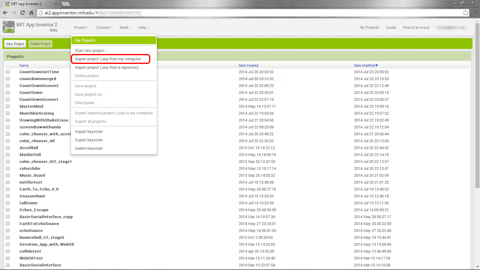480x270 pixels.
Task: Open the collidetest project
Action: [x=30, y=251]
